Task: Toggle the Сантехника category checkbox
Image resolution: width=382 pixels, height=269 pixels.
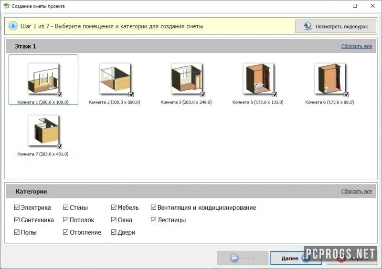Action: (17, 220)
